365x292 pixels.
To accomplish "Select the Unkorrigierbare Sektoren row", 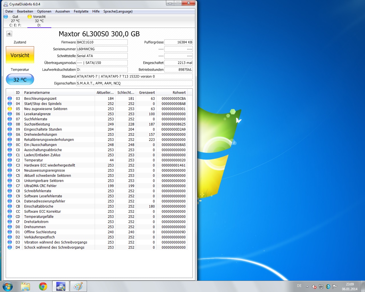I will click(97, 181).
